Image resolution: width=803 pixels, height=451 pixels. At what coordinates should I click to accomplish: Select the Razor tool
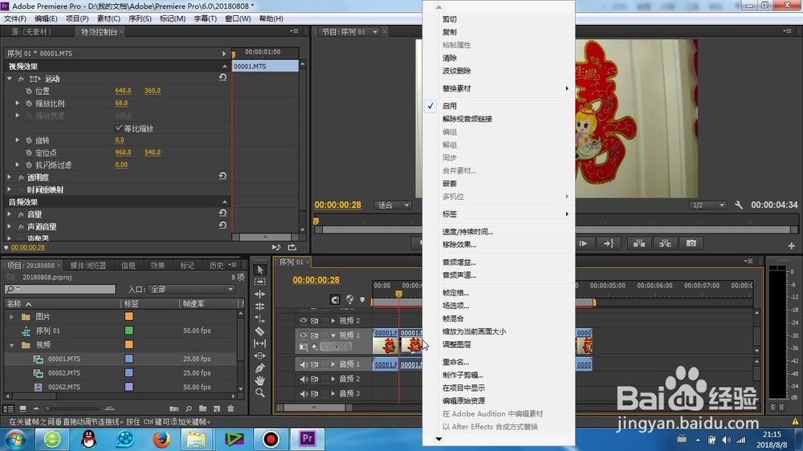(260, 331)
